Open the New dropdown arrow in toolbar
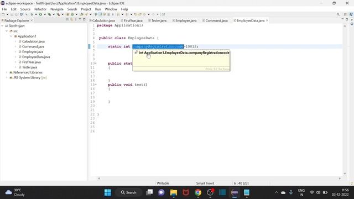 coord(7,14)
